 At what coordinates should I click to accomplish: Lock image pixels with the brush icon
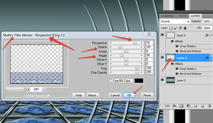point(176,28)
